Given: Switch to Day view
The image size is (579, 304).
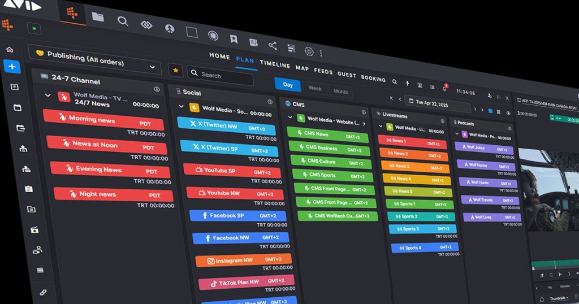Looking at the screenshot, I should pyautogui.click(x=288, y=85).
